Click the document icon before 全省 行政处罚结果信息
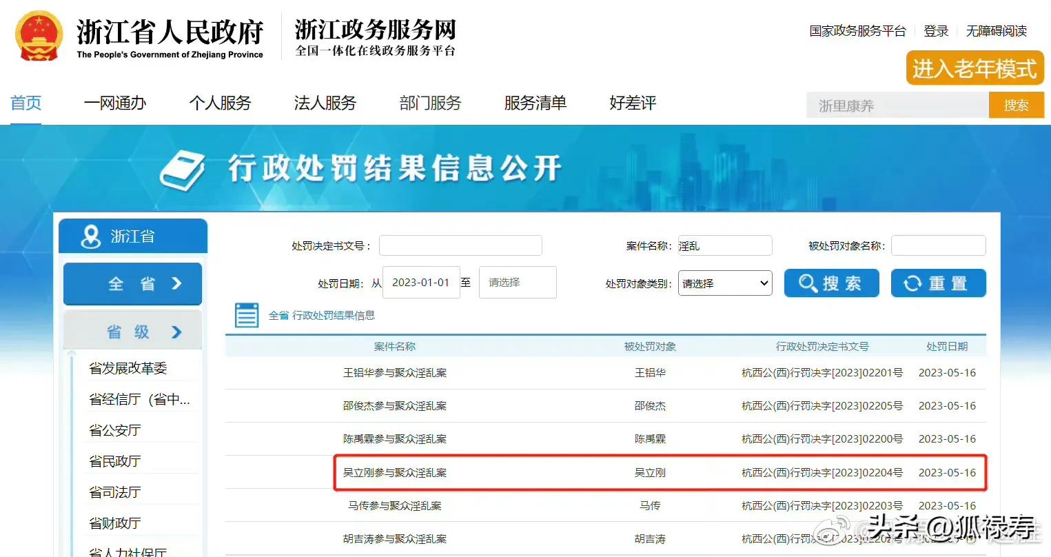The image size is (1051, 557). coord(246,314)
